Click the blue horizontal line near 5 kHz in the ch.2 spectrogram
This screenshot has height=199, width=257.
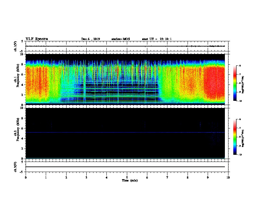(x=125, y=132)
